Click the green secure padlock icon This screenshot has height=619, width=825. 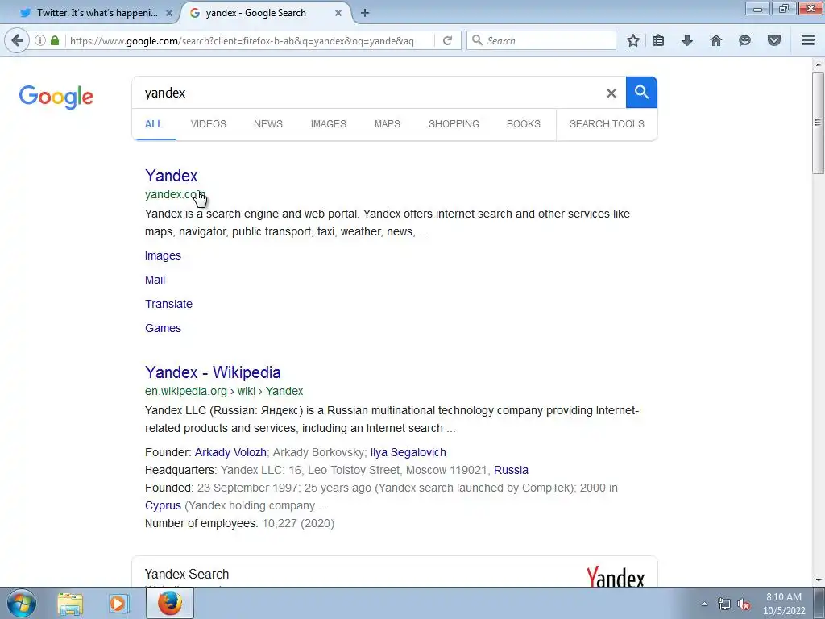pos(55,40)
